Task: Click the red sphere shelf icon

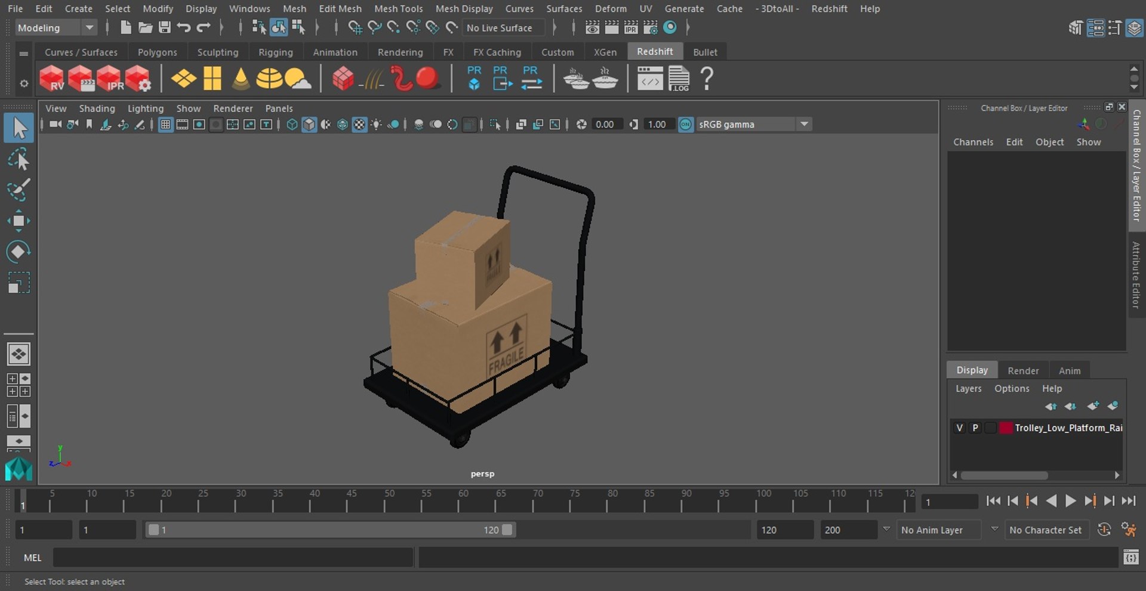Action: [x=427, y=79]
